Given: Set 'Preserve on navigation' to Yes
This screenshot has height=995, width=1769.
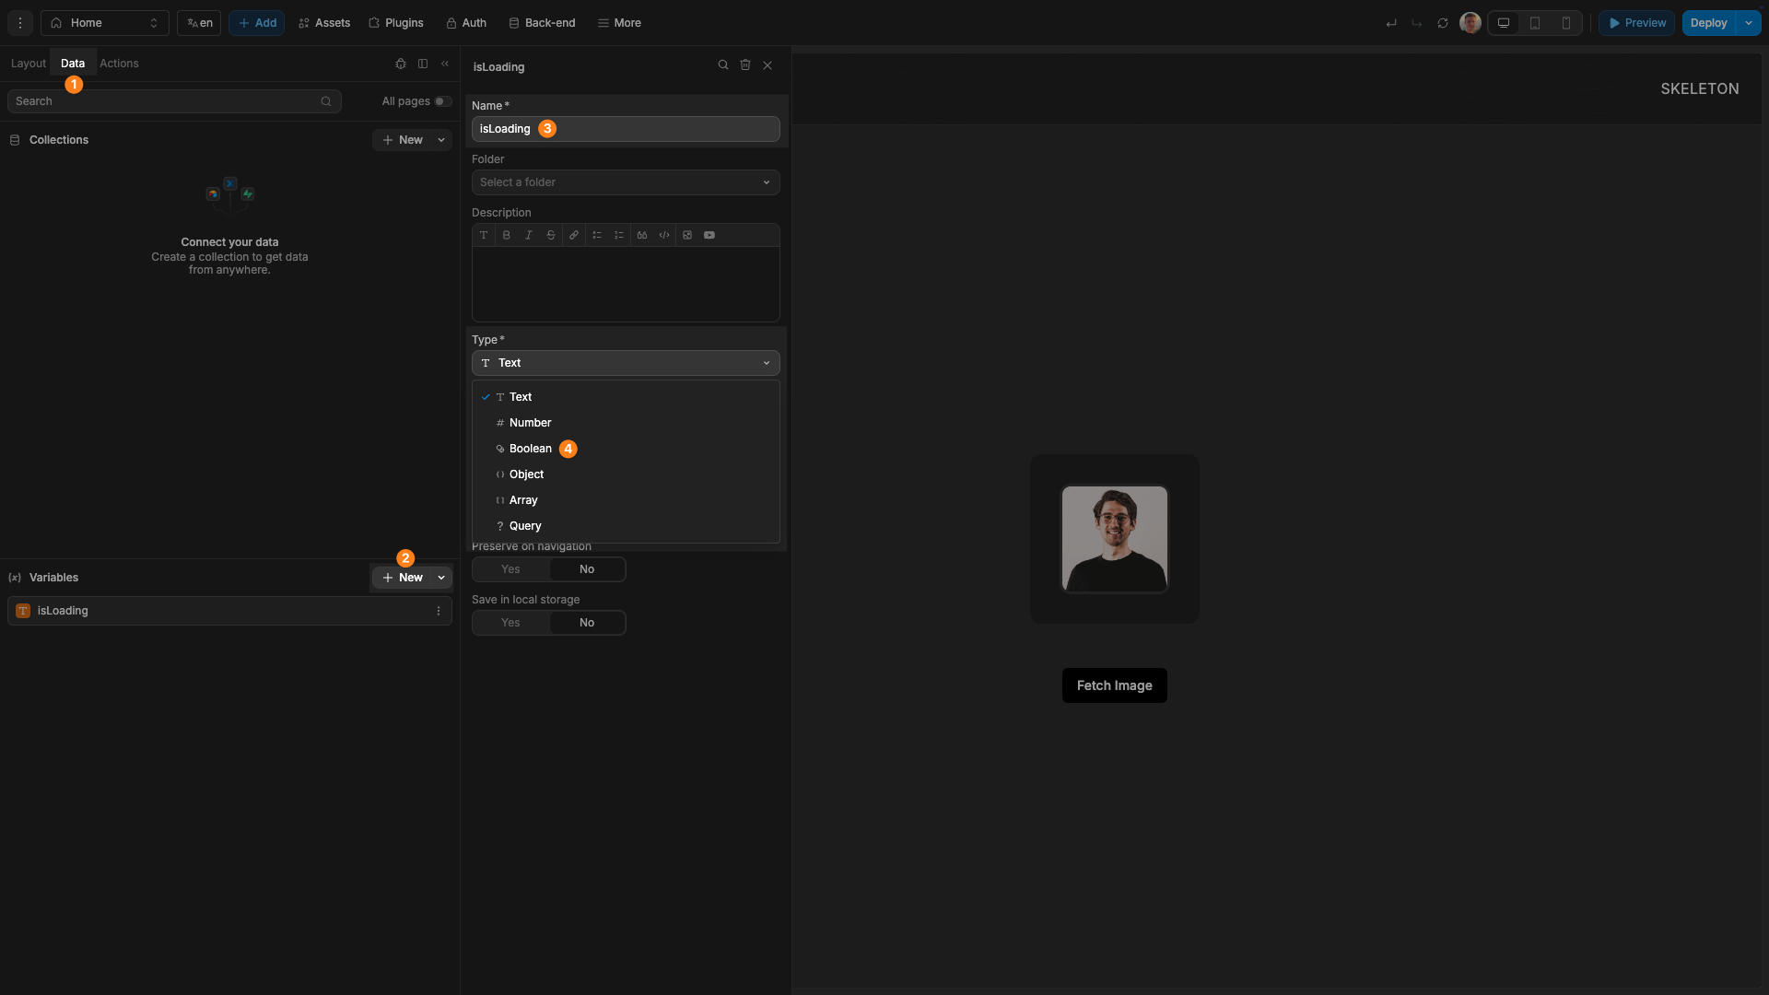Looking at the screenshot, I should [510, 569].
